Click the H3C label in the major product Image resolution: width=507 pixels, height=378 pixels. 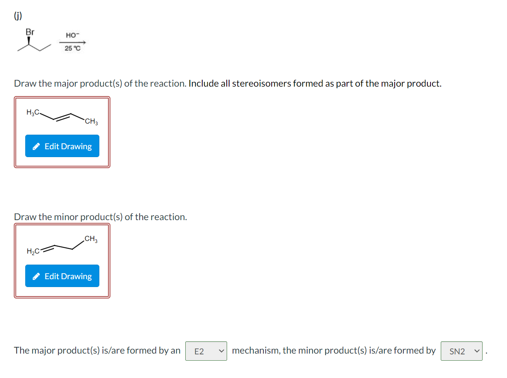(x=33, y=112)
